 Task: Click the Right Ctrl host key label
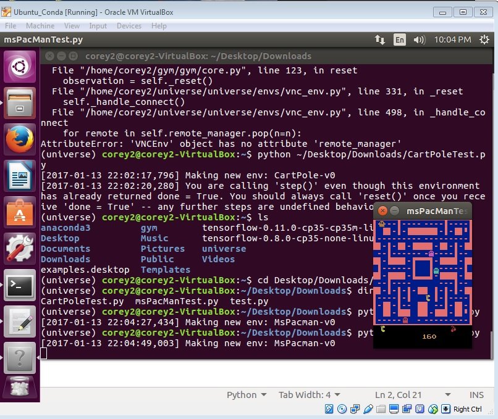pyautogui.click(x=467, y=409)
